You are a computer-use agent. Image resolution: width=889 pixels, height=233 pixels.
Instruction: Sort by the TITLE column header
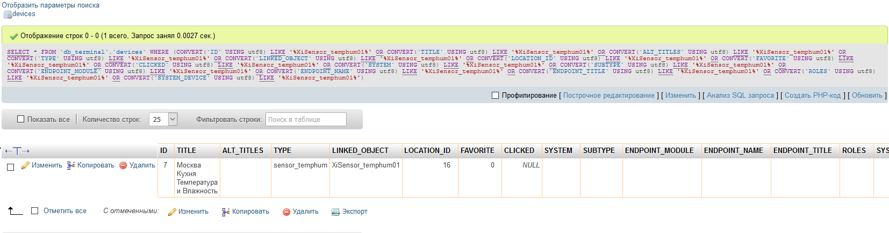[187, 151]
